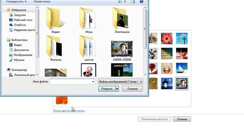Click the Открыть button
The height and width of the screenshot is (137, 244).
point(107,89)
